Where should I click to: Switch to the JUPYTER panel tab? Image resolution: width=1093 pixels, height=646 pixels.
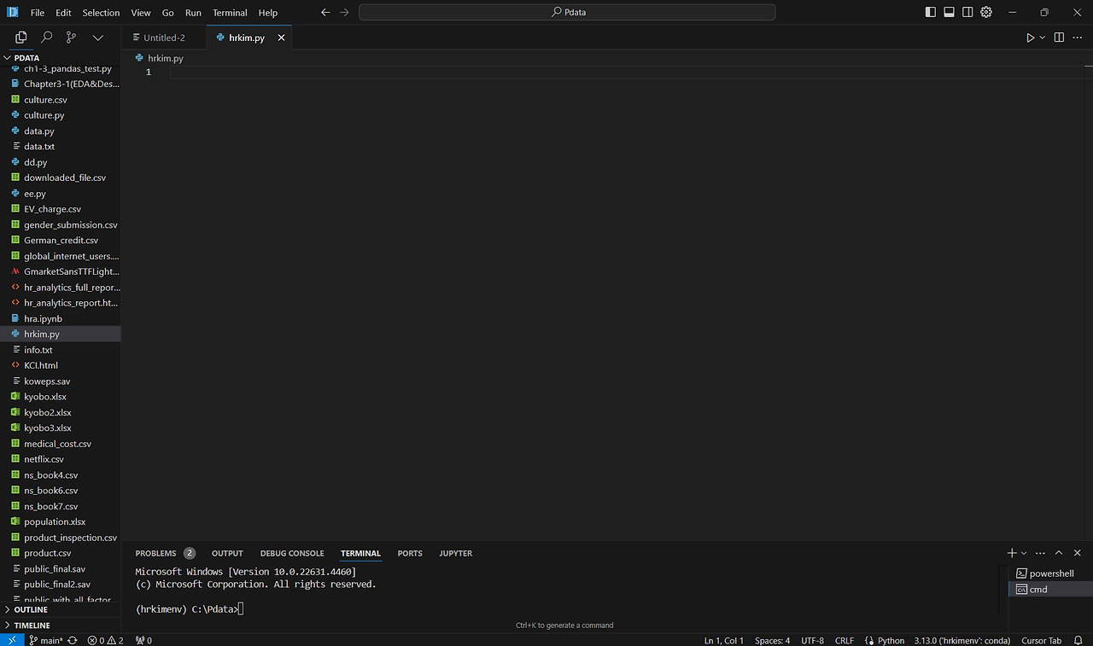pyautogui.click(x=456, y=553)
